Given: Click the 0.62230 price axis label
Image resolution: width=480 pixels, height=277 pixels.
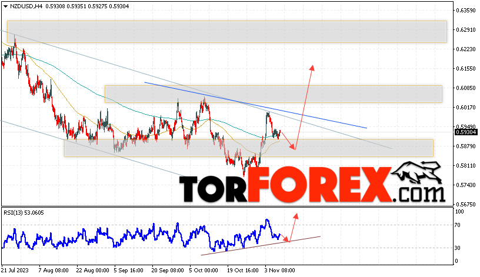Looking at the screenshot, I should tap(466, 49).
